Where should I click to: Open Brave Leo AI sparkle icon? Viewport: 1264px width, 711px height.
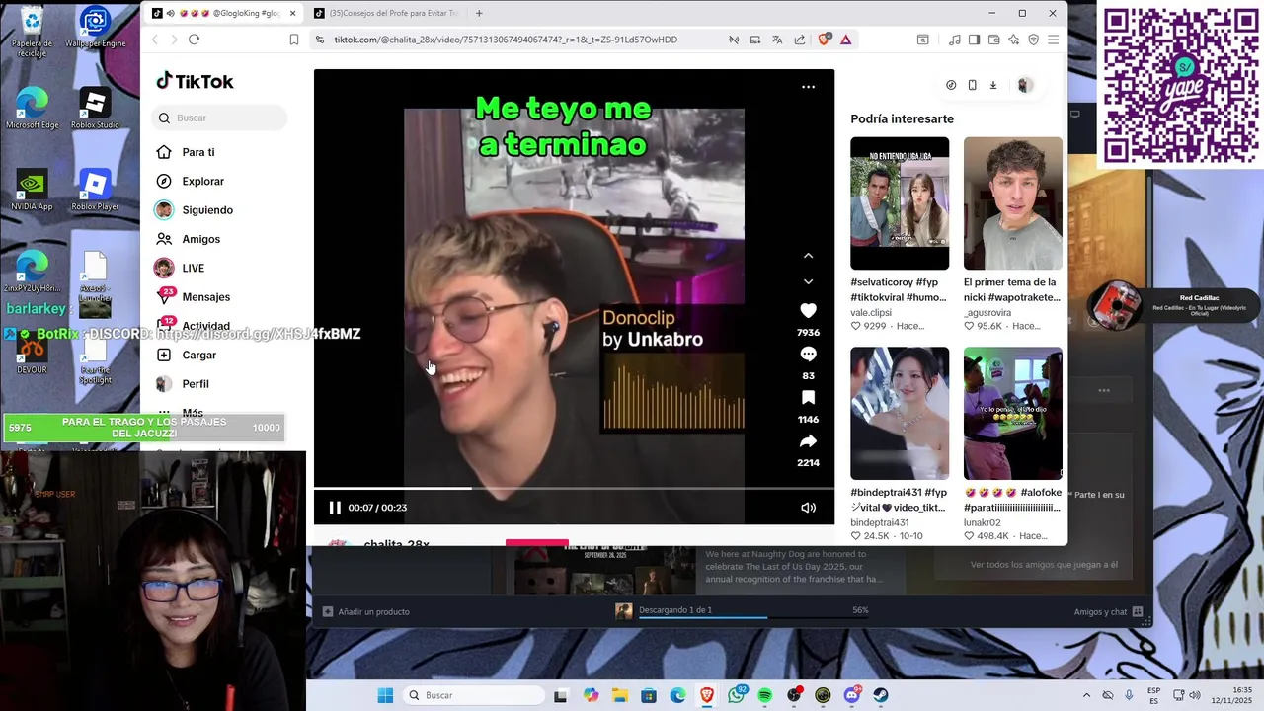coord(1013,39)
